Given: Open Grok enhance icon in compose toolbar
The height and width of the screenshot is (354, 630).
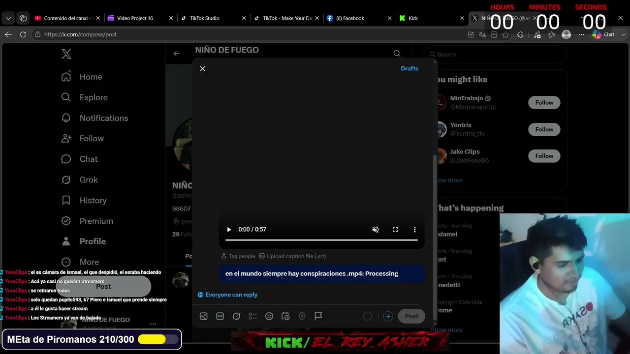Looking at the screenshot, I should pyautogui.click(x=236, y=316).
